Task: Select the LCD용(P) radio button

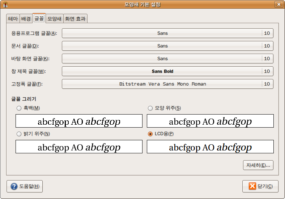Action: click(x=150, y=134)
